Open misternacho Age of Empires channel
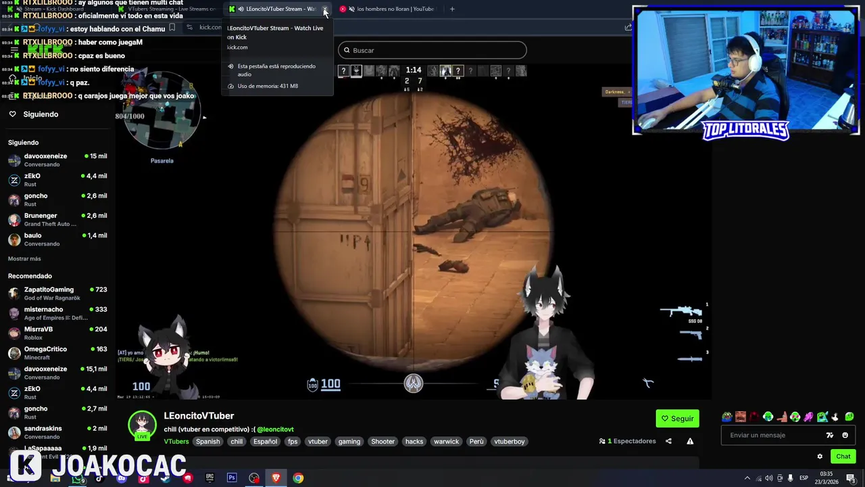Image resolution: width=865 pixels, height=487 pixels. tap(57, 313)
